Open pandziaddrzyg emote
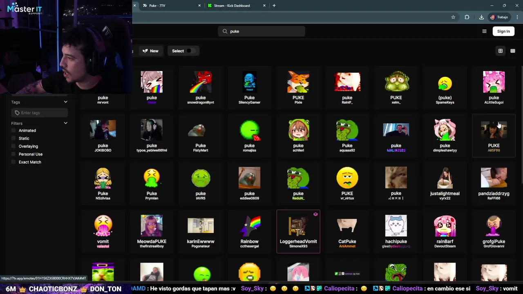 [x=494, y=184]
